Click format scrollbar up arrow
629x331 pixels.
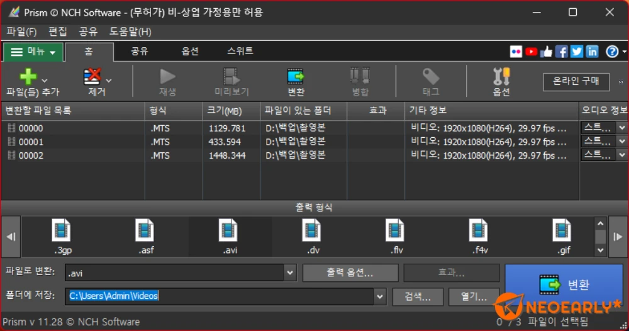pos(600,223)
